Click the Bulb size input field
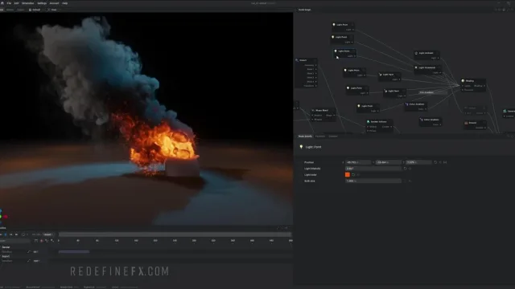Screen dimensions: 515x289 click(x=373, y=181)
